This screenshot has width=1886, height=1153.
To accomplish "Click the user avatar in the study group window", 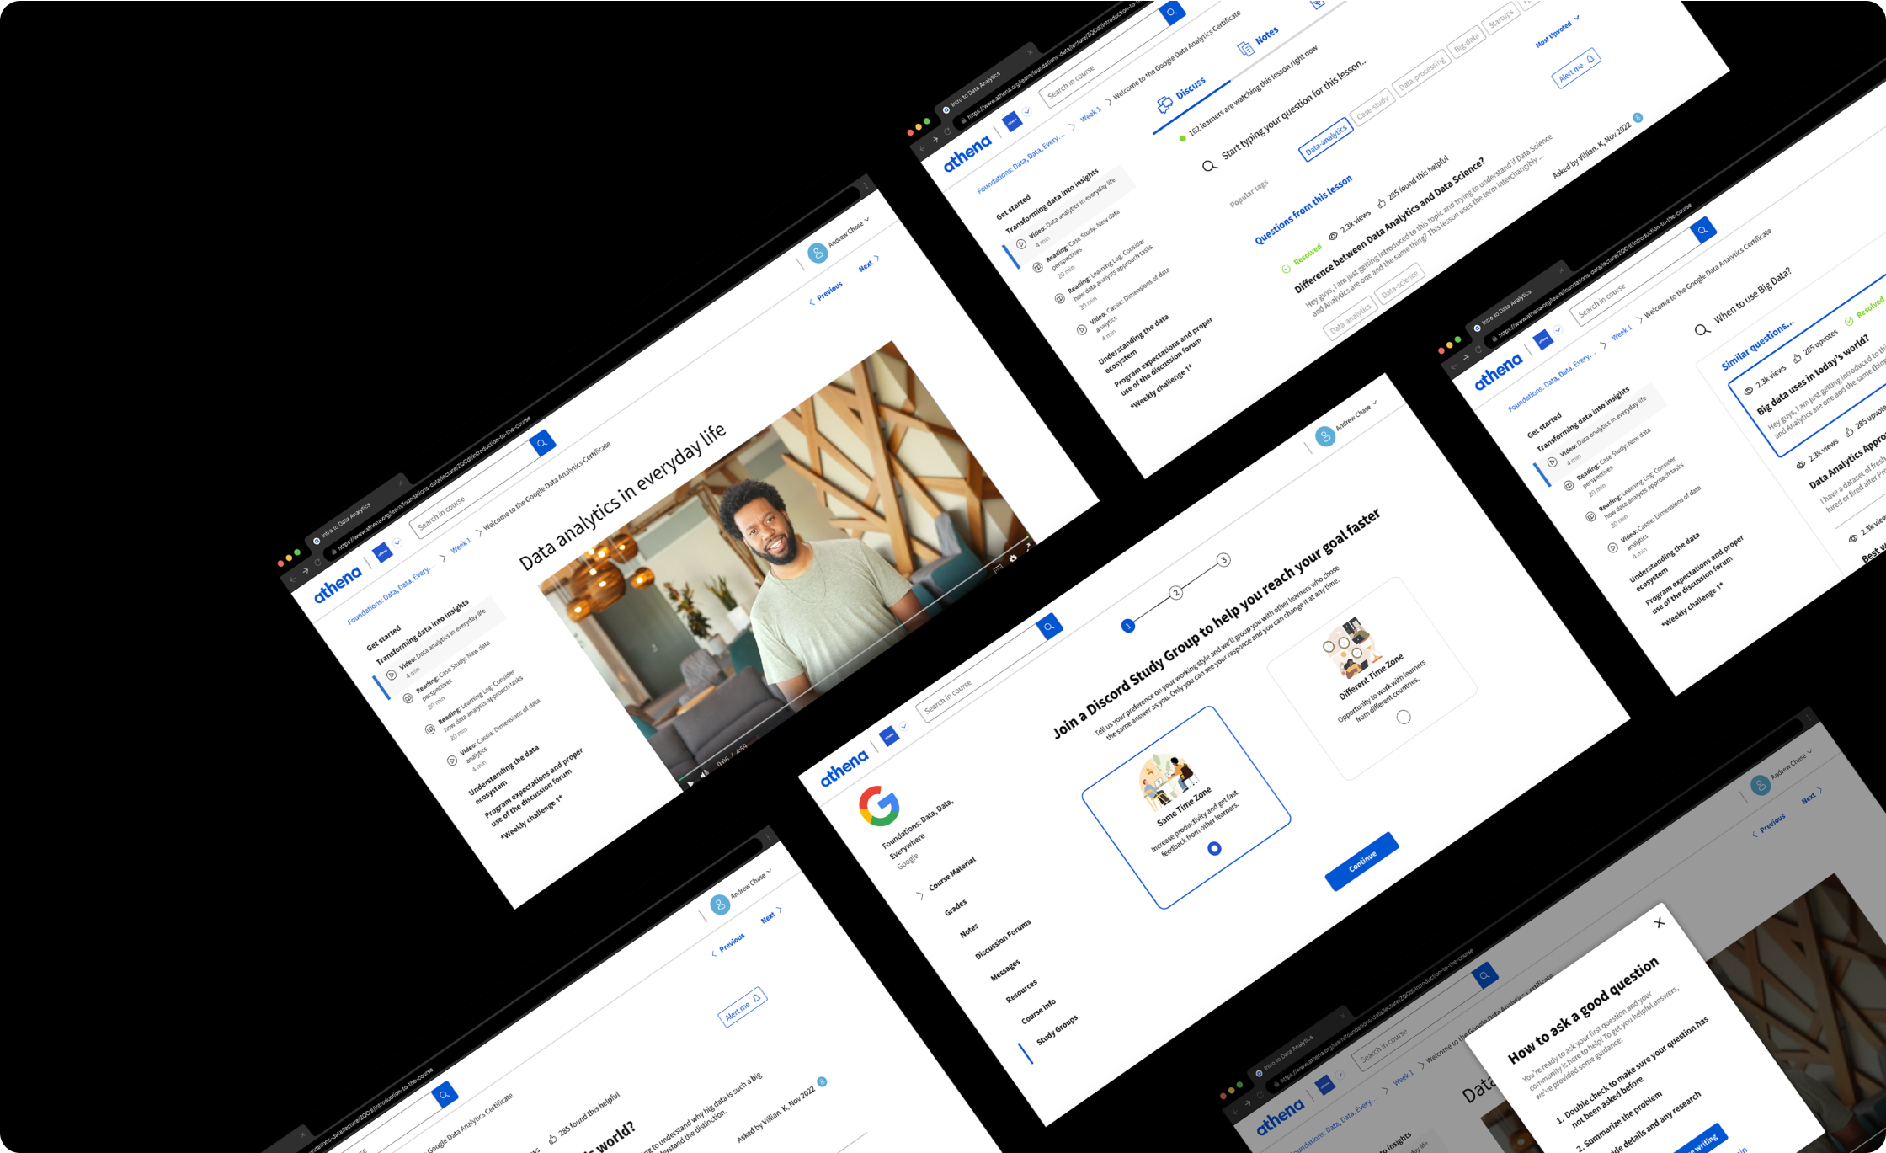I will click(x=1325, y=436).
